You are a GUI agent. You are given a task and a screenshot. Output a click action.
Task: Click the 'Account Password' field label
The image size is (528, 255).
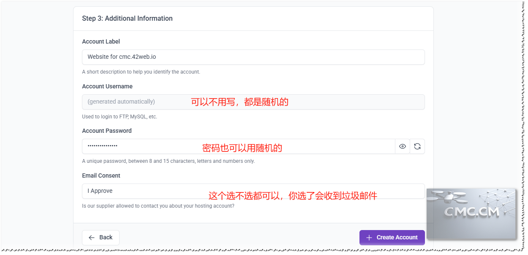(107, 131)
